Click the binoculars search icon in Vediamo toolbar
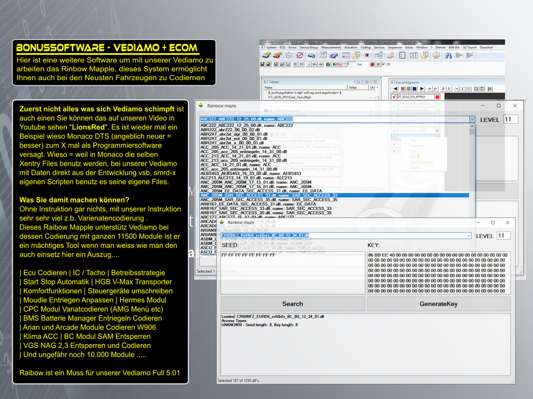 coord(448,55)
